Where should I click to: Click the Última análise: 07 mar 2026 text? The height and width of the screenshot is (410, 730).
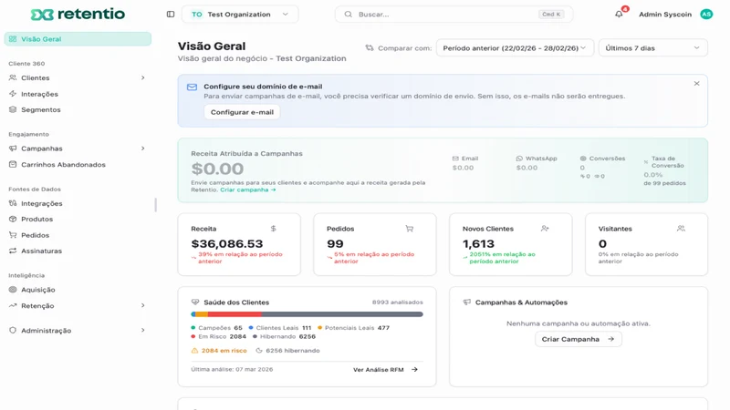[232, 369]
